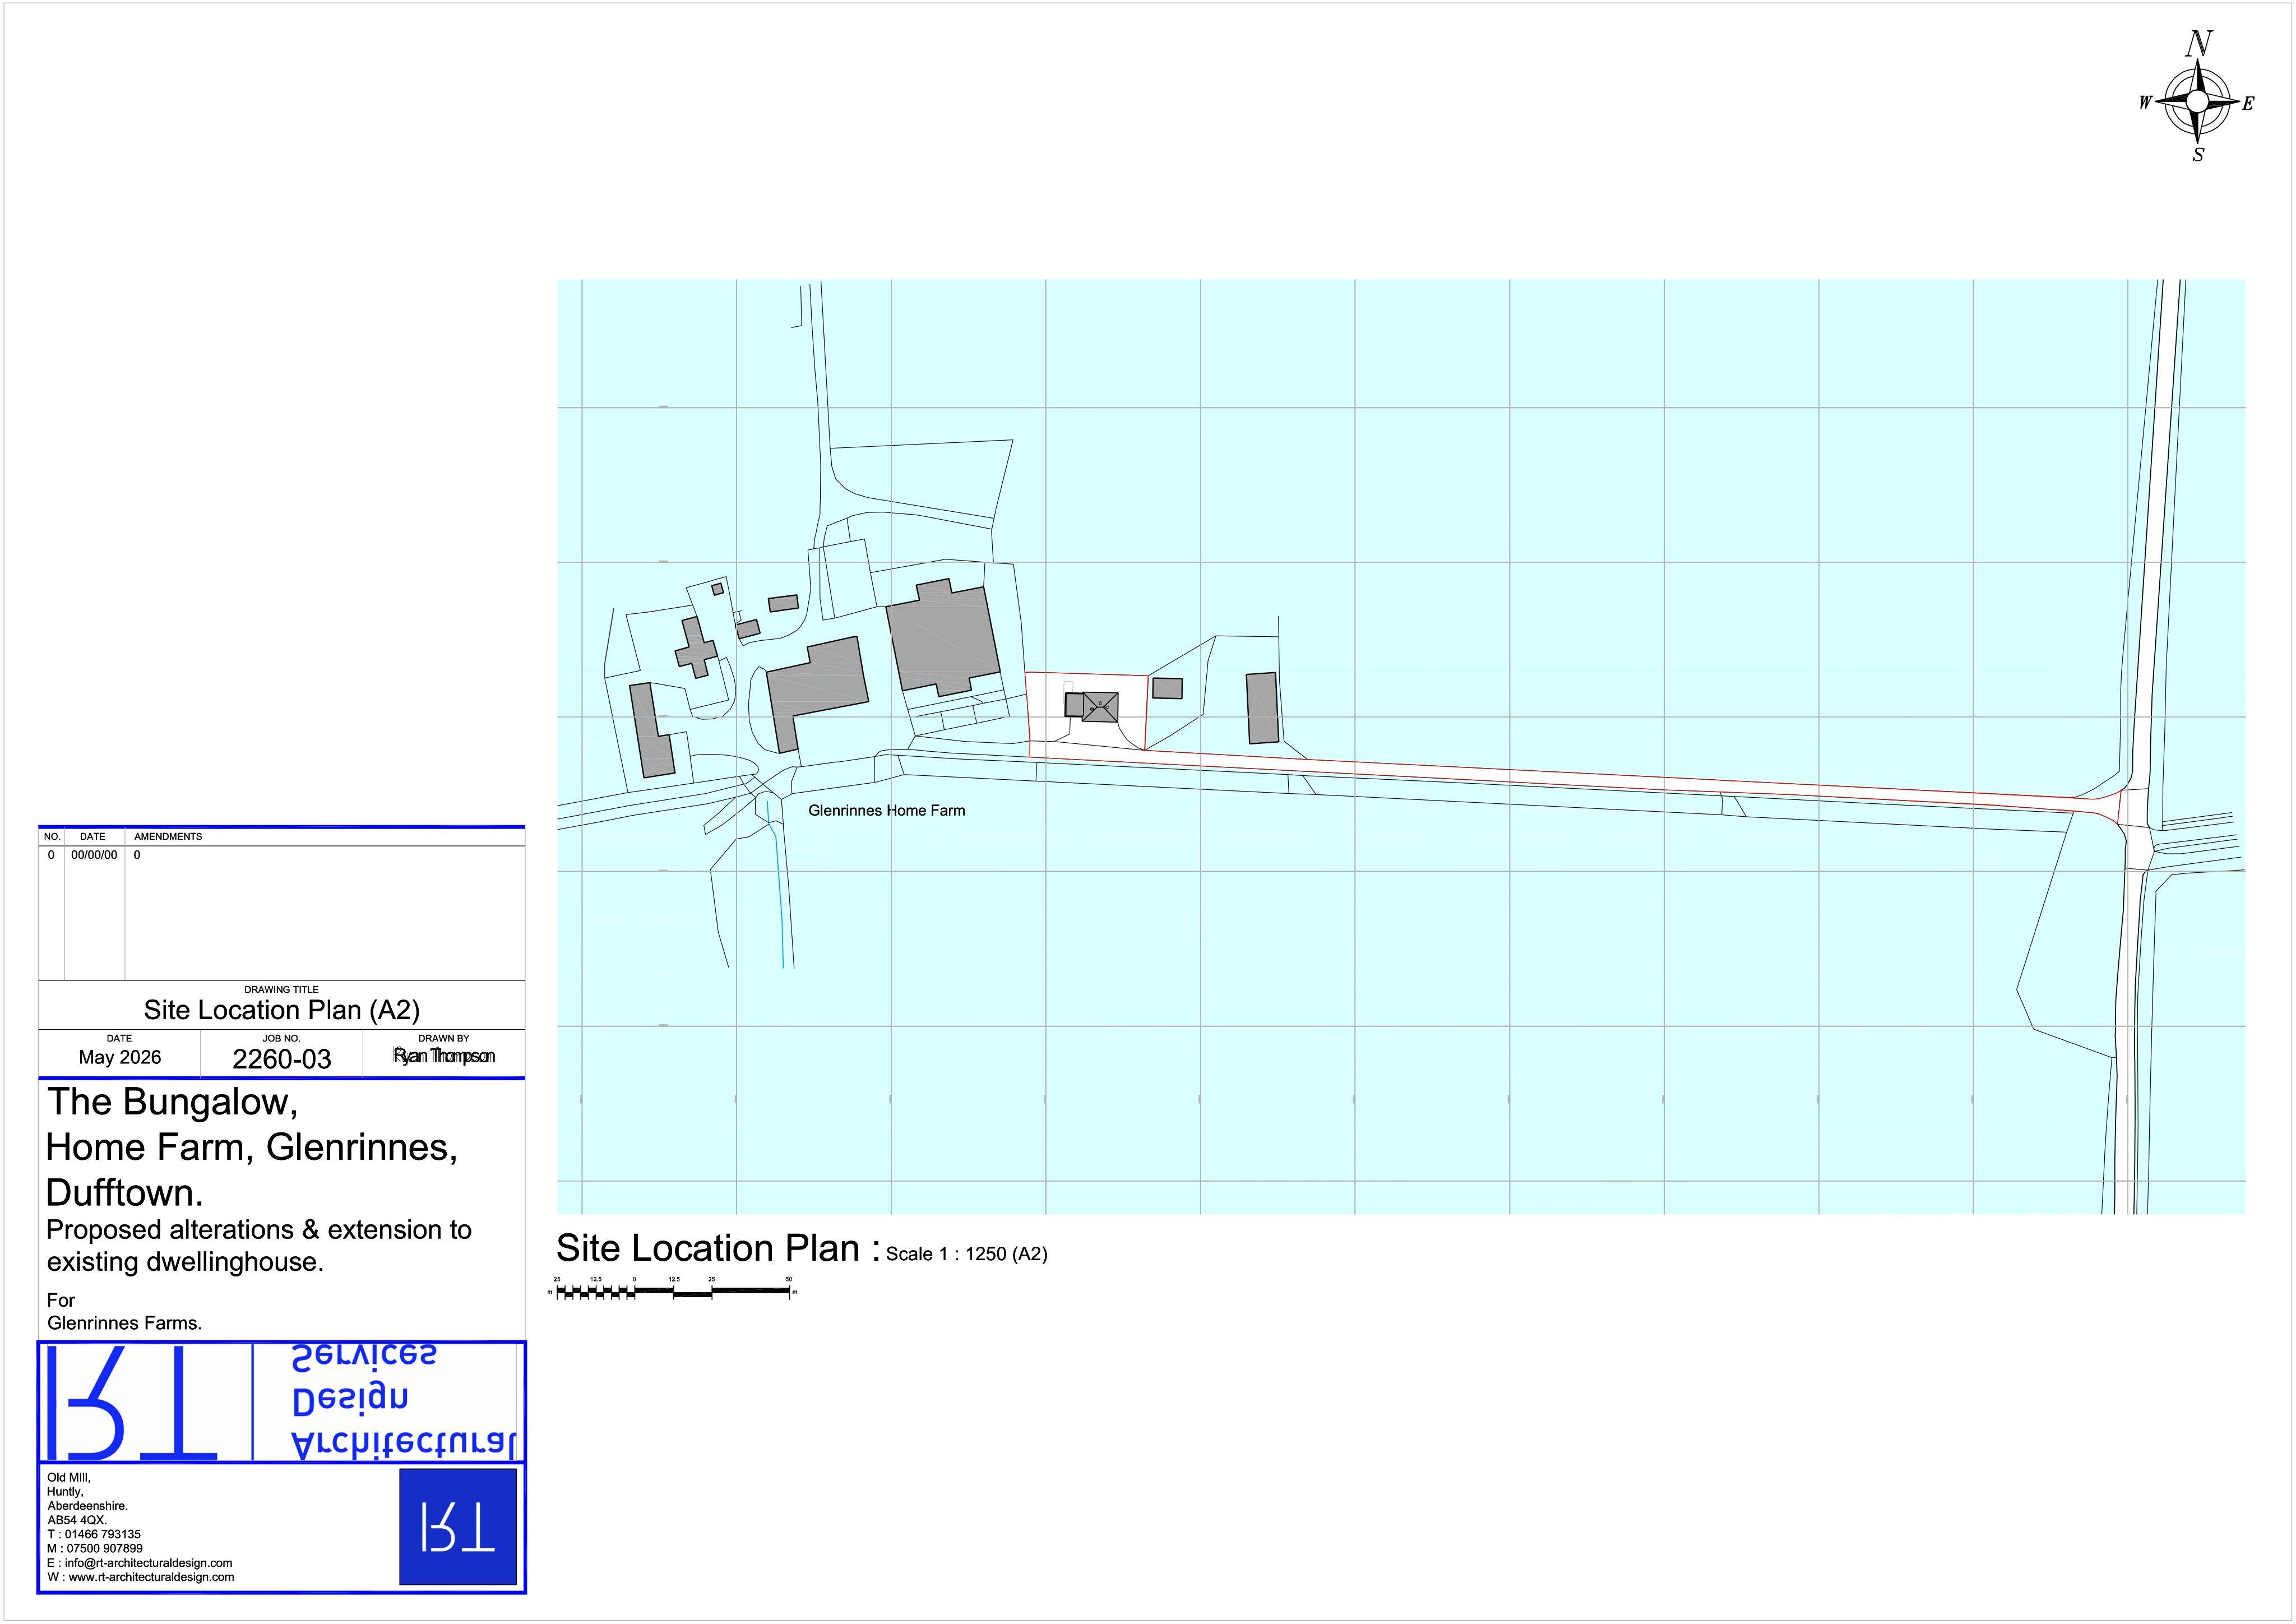Image resolution: width=2296 pixels, height=1624 pixels.
Task: Click telephone 'T : 01466 793135'
Action: 94,1534
